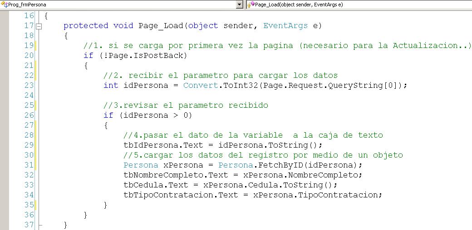
Task: Collapse the Page_Load method outline at line 17
Action: [39, 26]
